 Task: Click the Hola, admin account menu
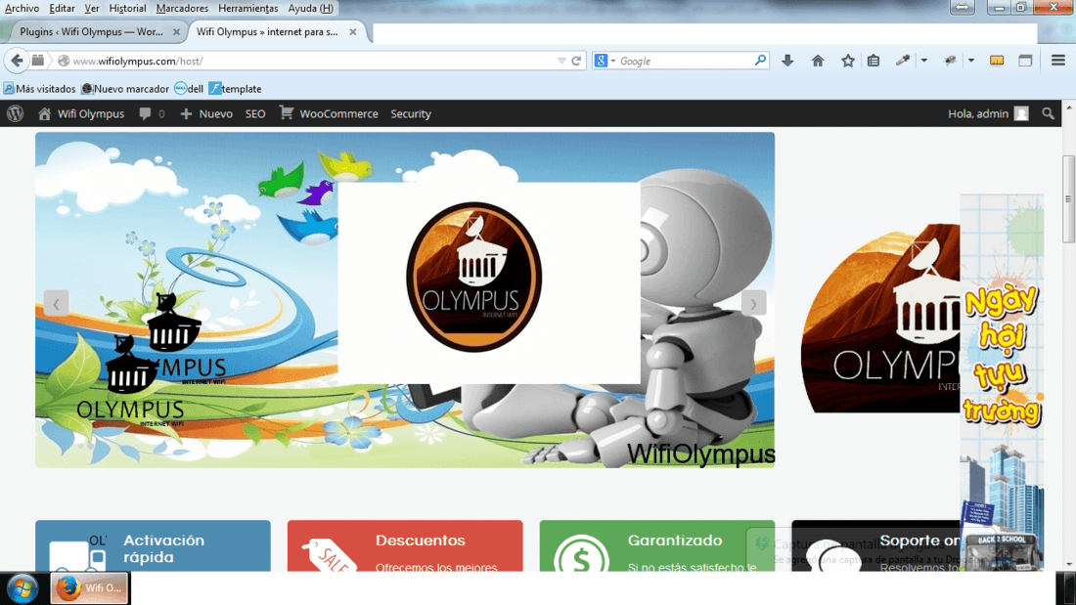(x=988, y=114)
